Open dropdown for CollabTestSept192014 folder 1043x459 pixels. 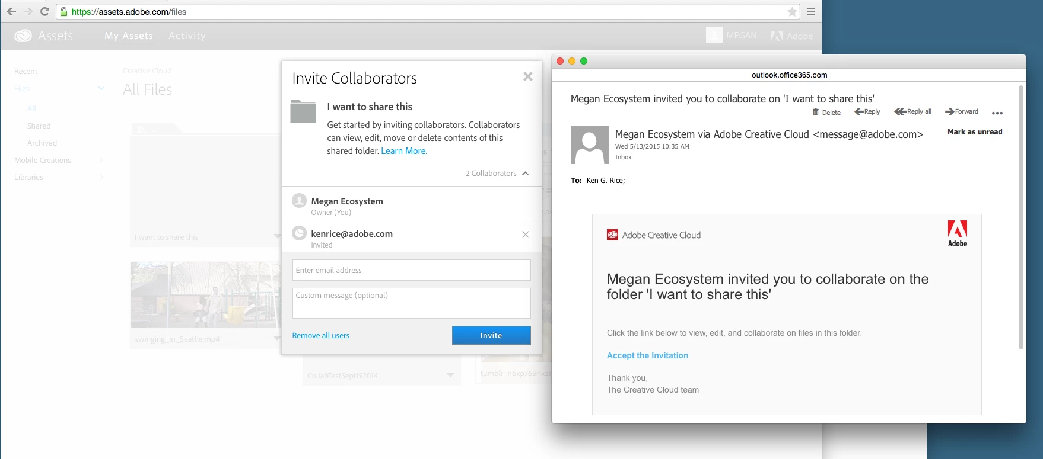(x=450, y=375)
